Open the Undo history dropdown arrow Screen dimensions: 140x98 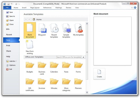coord(14,4)
